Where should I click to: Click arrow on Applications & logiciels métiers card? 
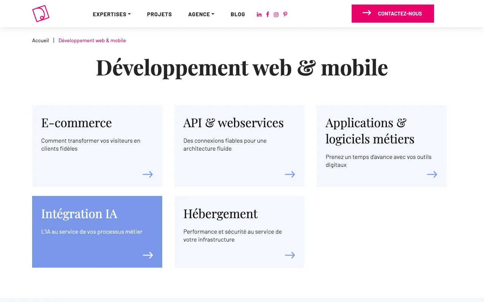432,174
